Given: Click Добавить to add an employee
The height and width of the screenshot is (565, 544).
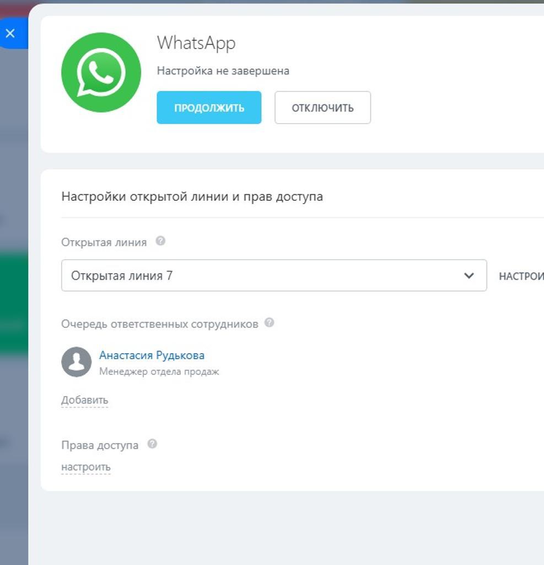Looking at the screenshot, I should (x=84, y=400).
